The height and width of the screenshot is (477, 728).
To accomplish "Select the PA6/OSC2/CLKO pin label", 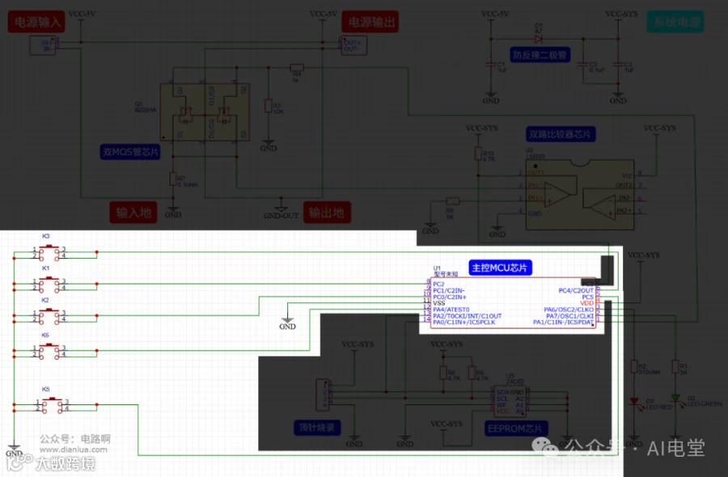I will [569, 310].
